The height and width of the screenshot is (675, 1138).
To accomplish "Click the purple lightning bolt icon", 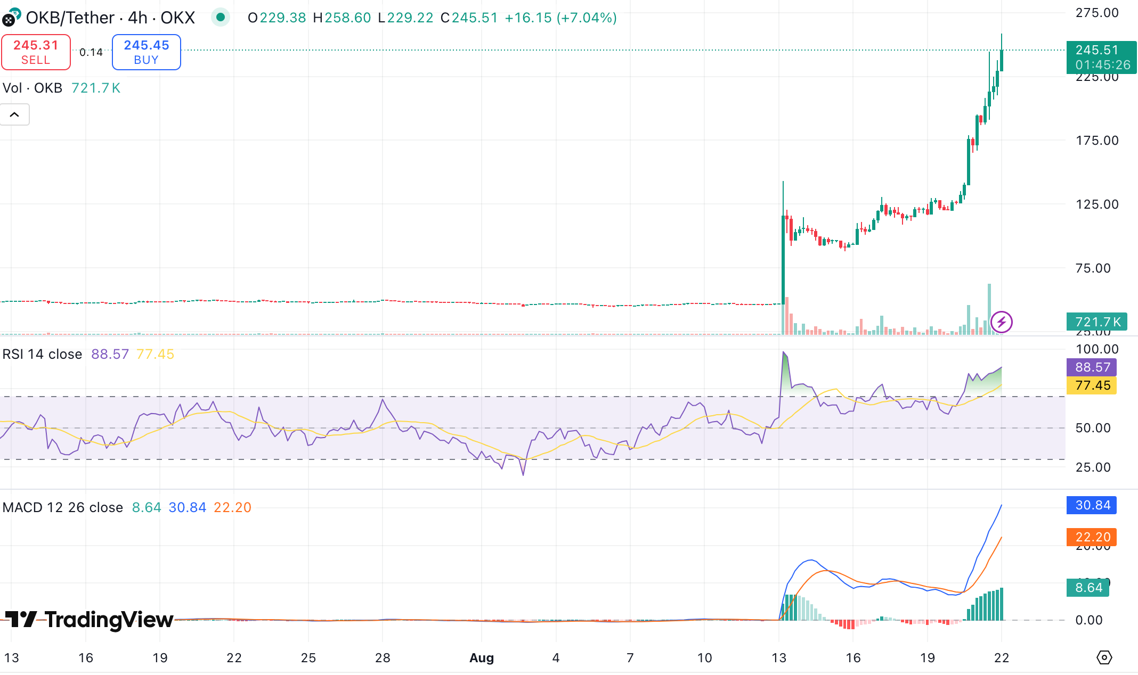I will [1002, 322].
